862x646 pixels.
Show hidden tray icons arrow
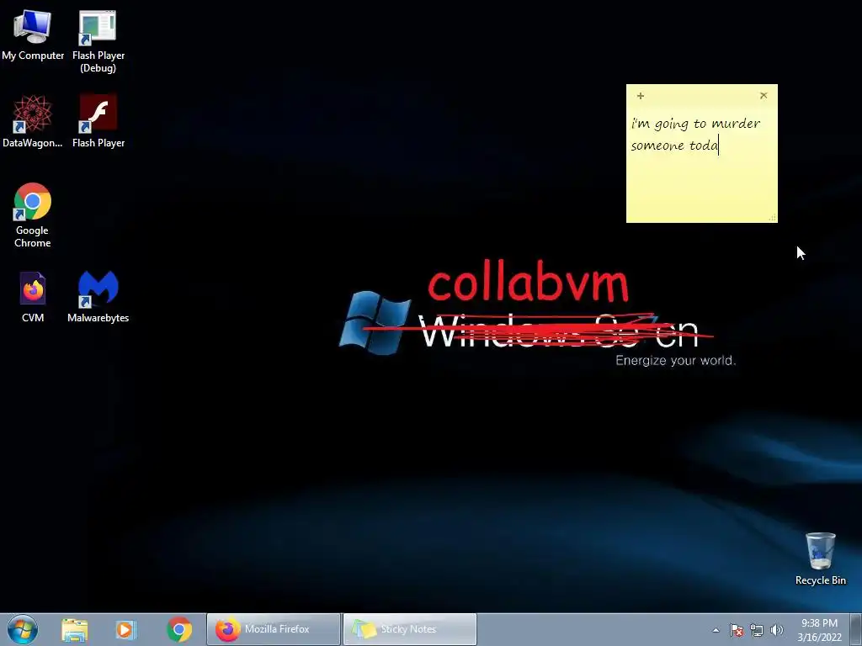[x=716, y=630]
